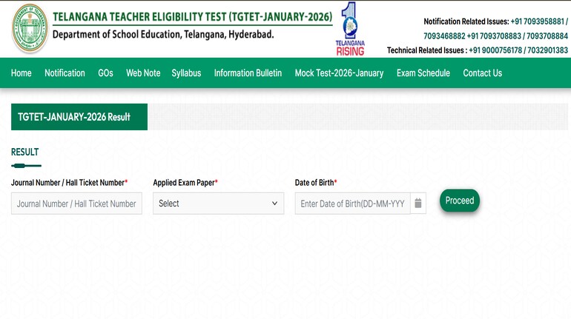Open the Information Bulletin menu item
This screenshot has height=319, width=571.
248,73
